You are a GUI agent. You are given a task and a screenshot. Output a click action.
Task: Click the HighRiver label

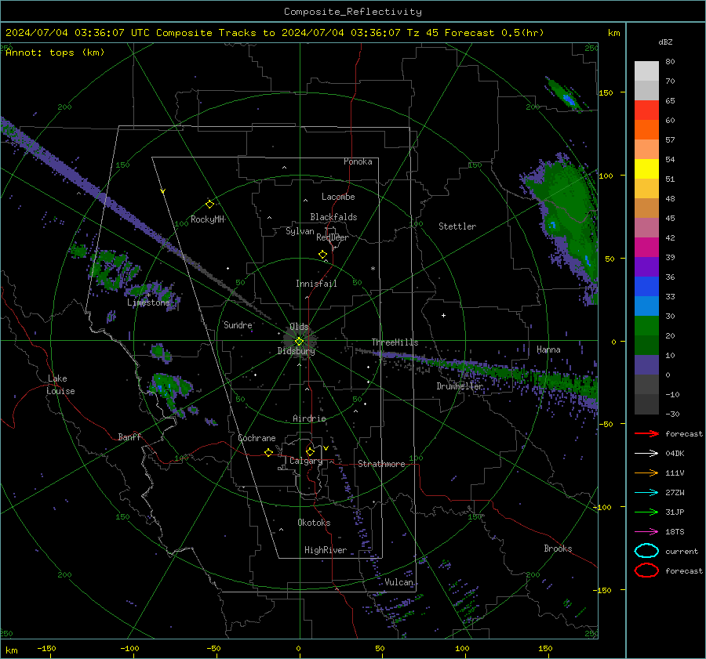(x=326, y=550)
